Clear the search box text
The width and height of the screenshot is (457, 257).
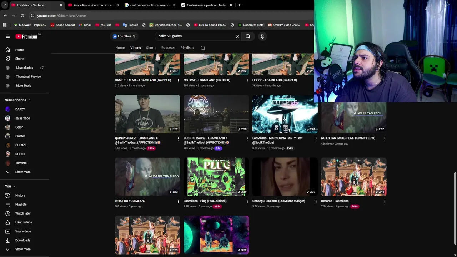click(237, 36)
